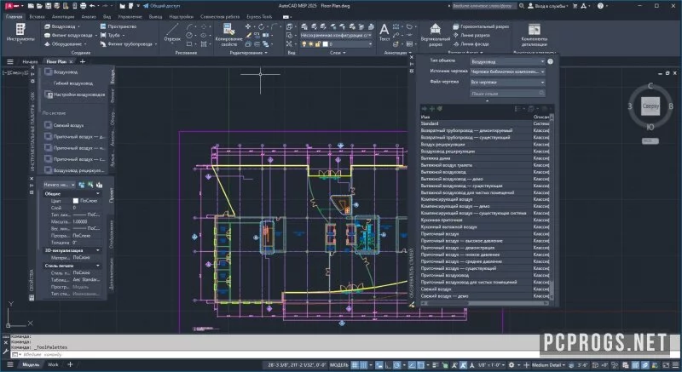The height and width of the screenshot is (372, 682).
Task: Click Горизонтальный разрез in the ribbon
Action: click(x=481, y=26)
